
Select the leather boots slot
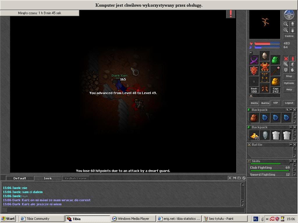click(265, 88)
